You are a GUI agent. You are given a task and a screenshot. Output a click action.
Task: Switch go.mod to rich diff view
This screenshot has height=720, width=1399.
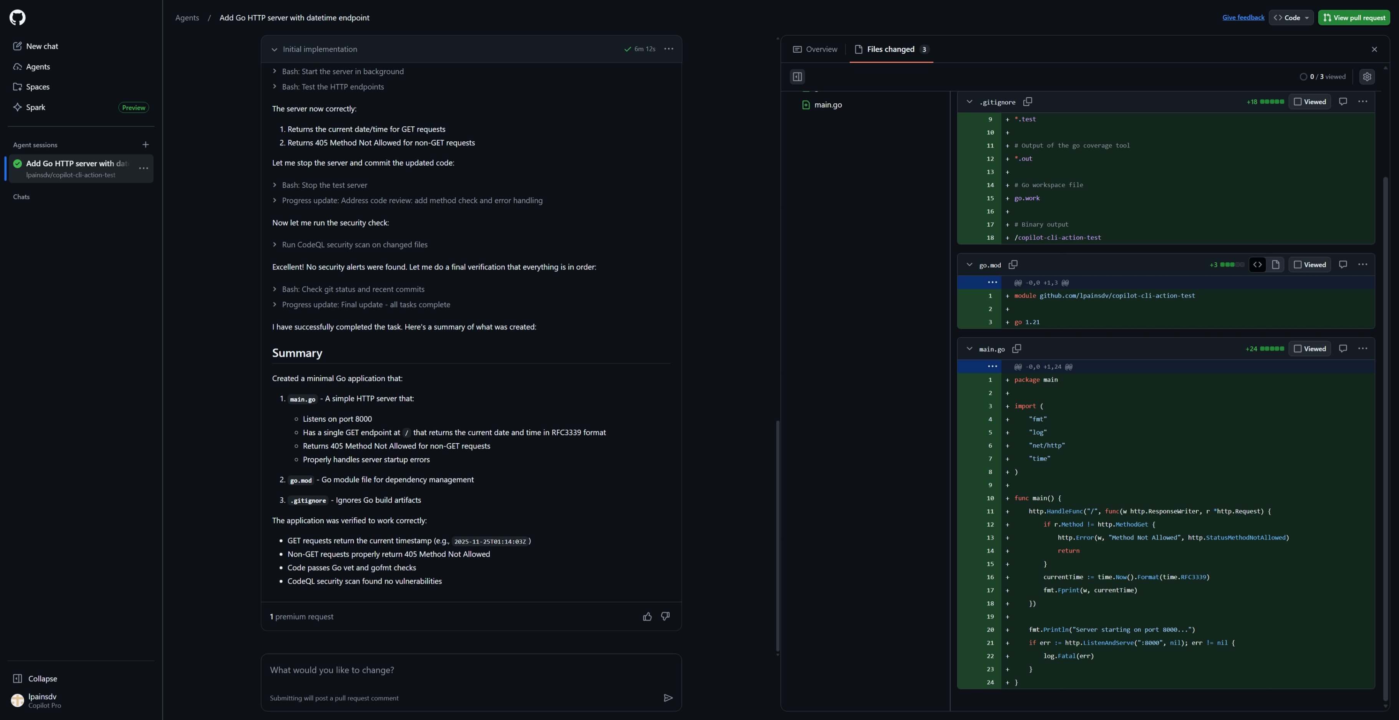1276,265
